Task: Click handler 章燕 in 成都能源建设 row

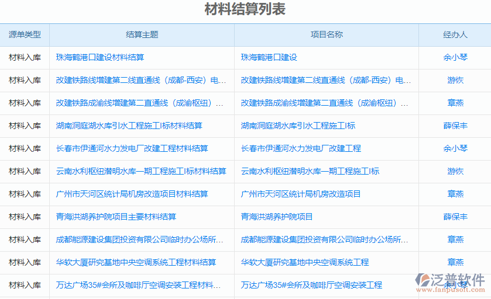Action: [455, 239]
